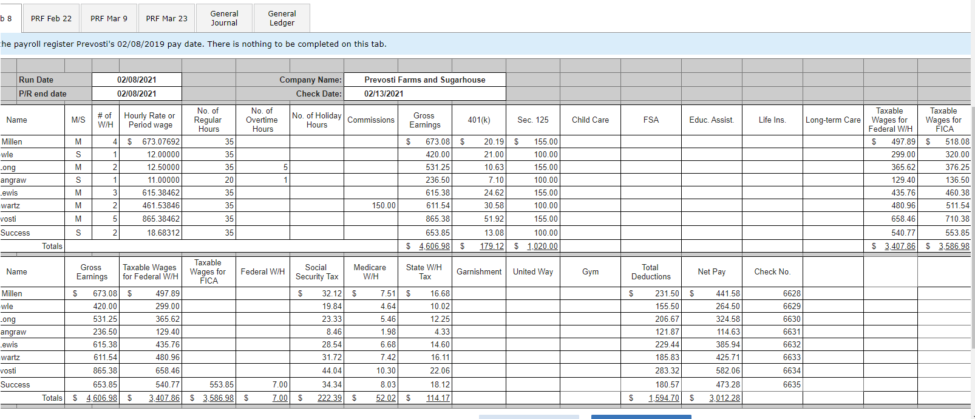Viewport: 975px width, 419px height.
Task: Select the State W/H Tax amount 22.06
Action: [x=424, y=370]
